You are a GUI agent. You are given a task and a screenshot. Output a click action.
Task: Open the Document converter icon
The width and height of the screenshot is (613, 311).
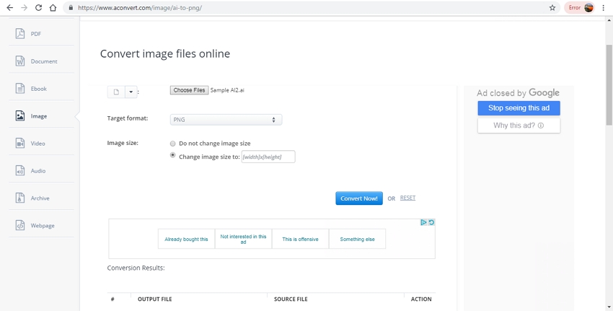point(20,61)
